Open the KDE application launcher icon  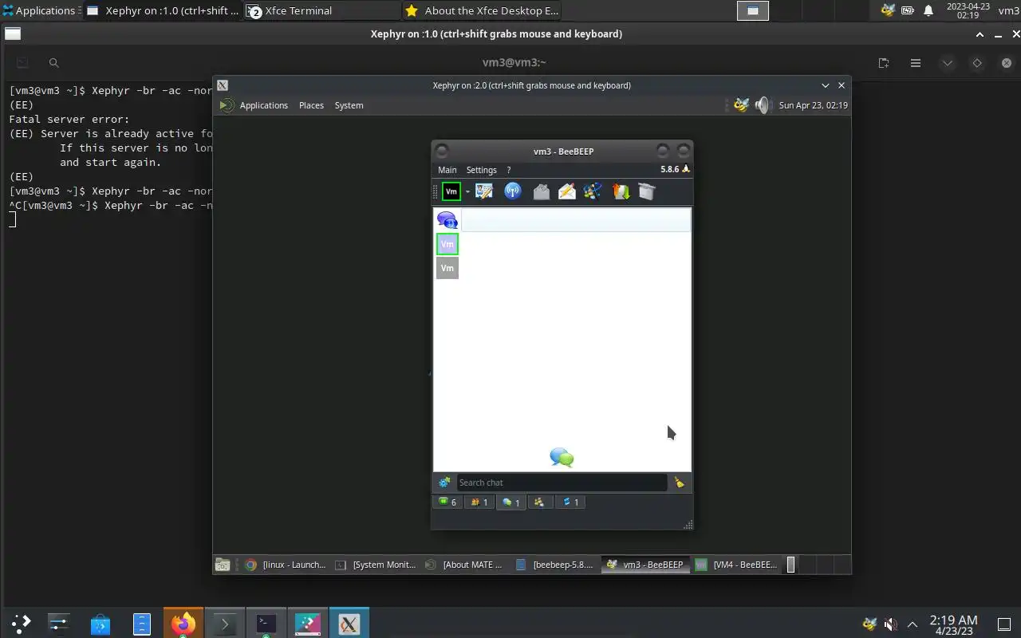(21, 623)
